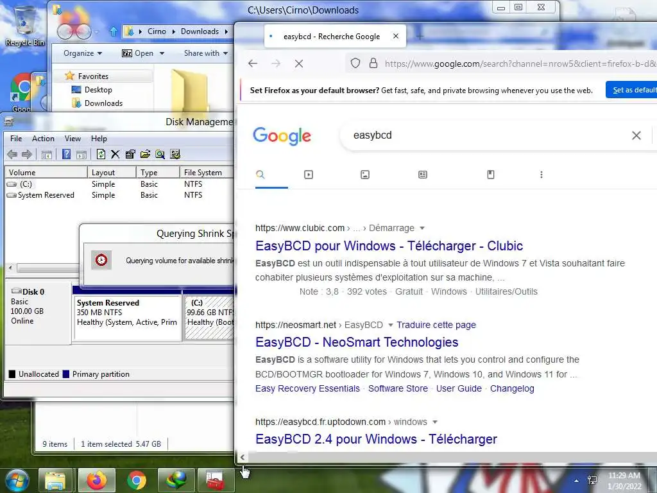657x493 pixels.
Task: Close the easybcd Firefox tab
Action: tap(395, 36)
